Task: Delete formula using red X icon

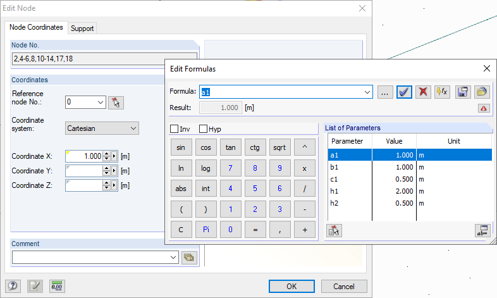Action: 423,92
